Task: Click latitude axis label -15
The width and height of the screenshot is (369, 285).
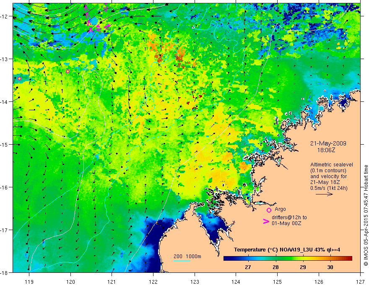Action: coord(5,144)
